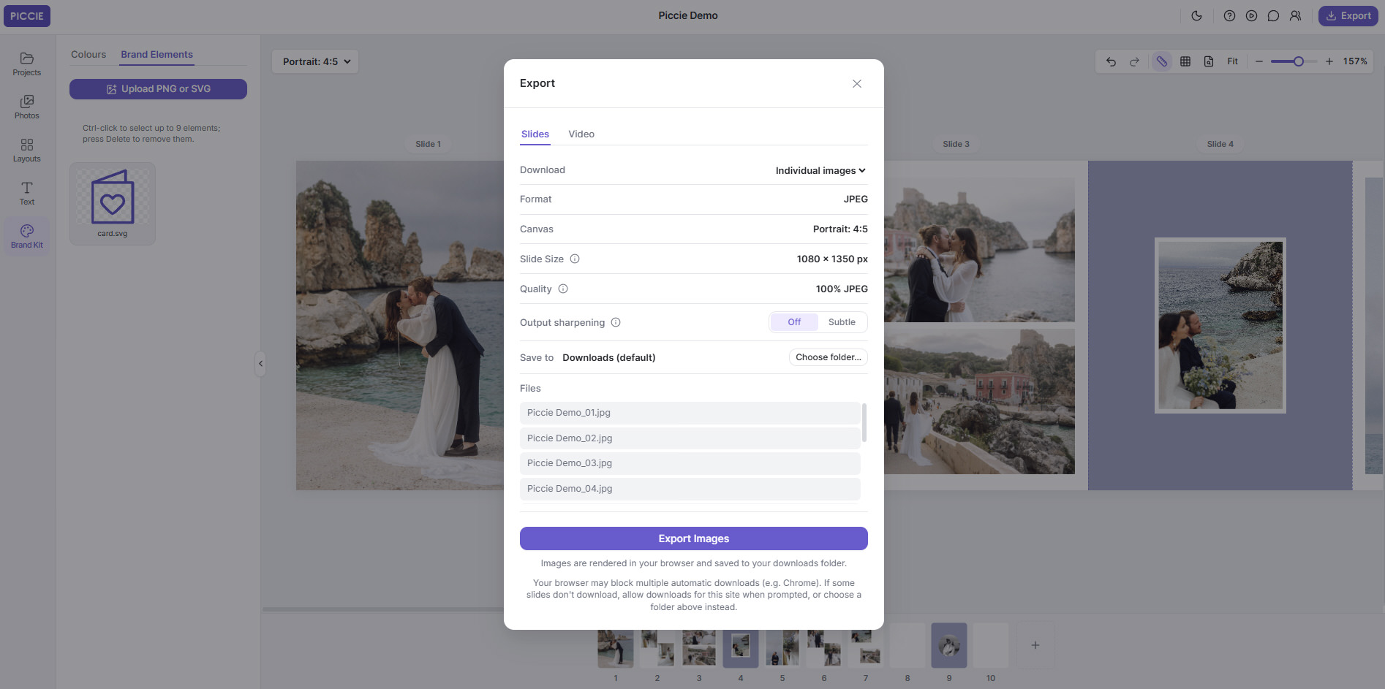Image resolution: width=1385 pixels, height=689 pixels.
Task: Click the page settings icon in toolbar
Action: pos(1209,61)
